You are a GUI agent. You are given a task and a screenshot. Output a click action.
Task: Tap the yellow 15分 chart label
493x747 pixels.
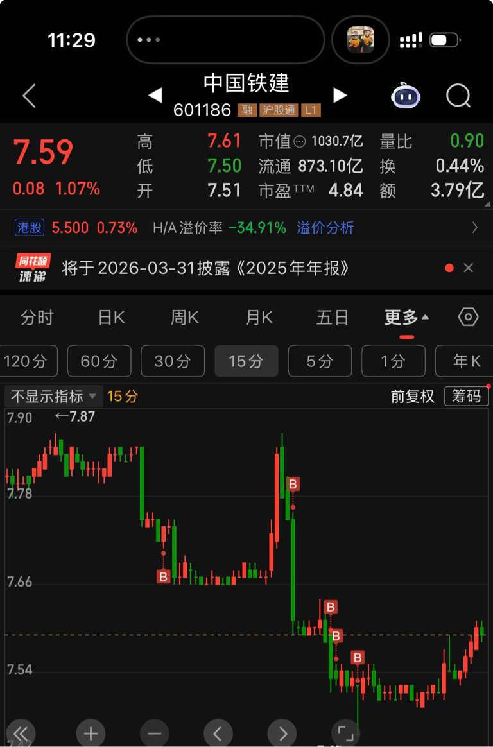pos(123,397)
